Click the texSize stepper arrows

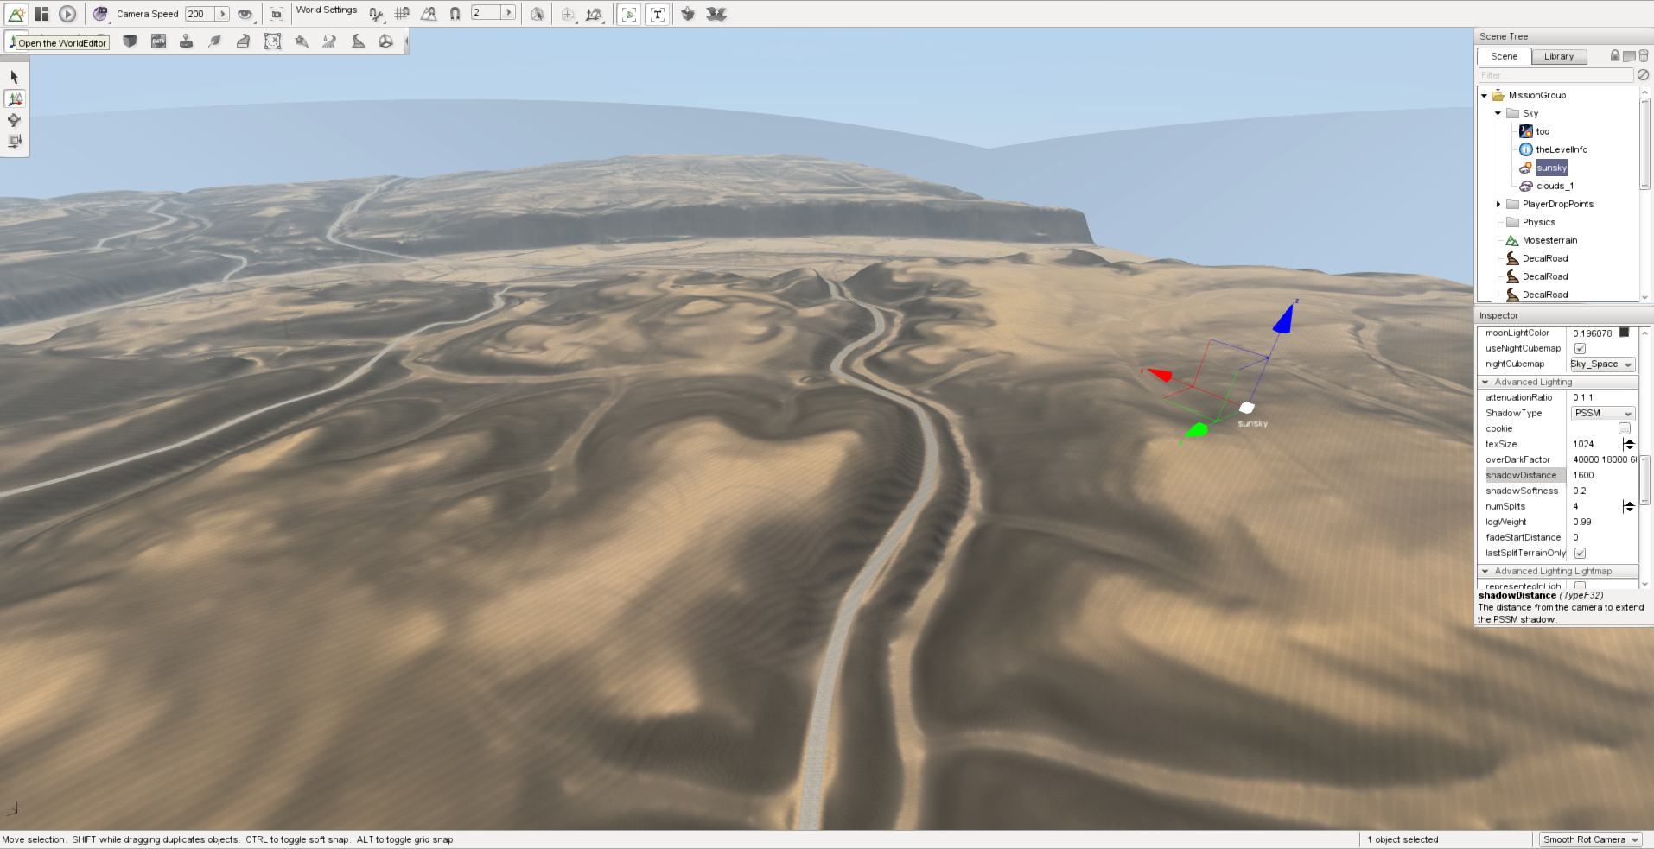coord(1629,444)
